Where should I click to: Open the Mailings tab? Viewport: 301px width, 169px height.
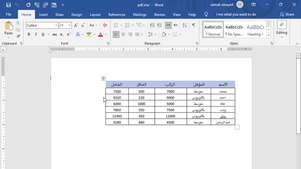pyautogui.click(x=140, y=15)
